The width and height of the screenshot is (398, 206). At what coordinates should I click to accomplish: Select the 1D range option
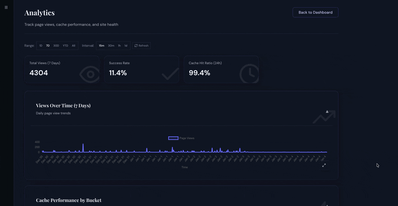tap(41, 46)
